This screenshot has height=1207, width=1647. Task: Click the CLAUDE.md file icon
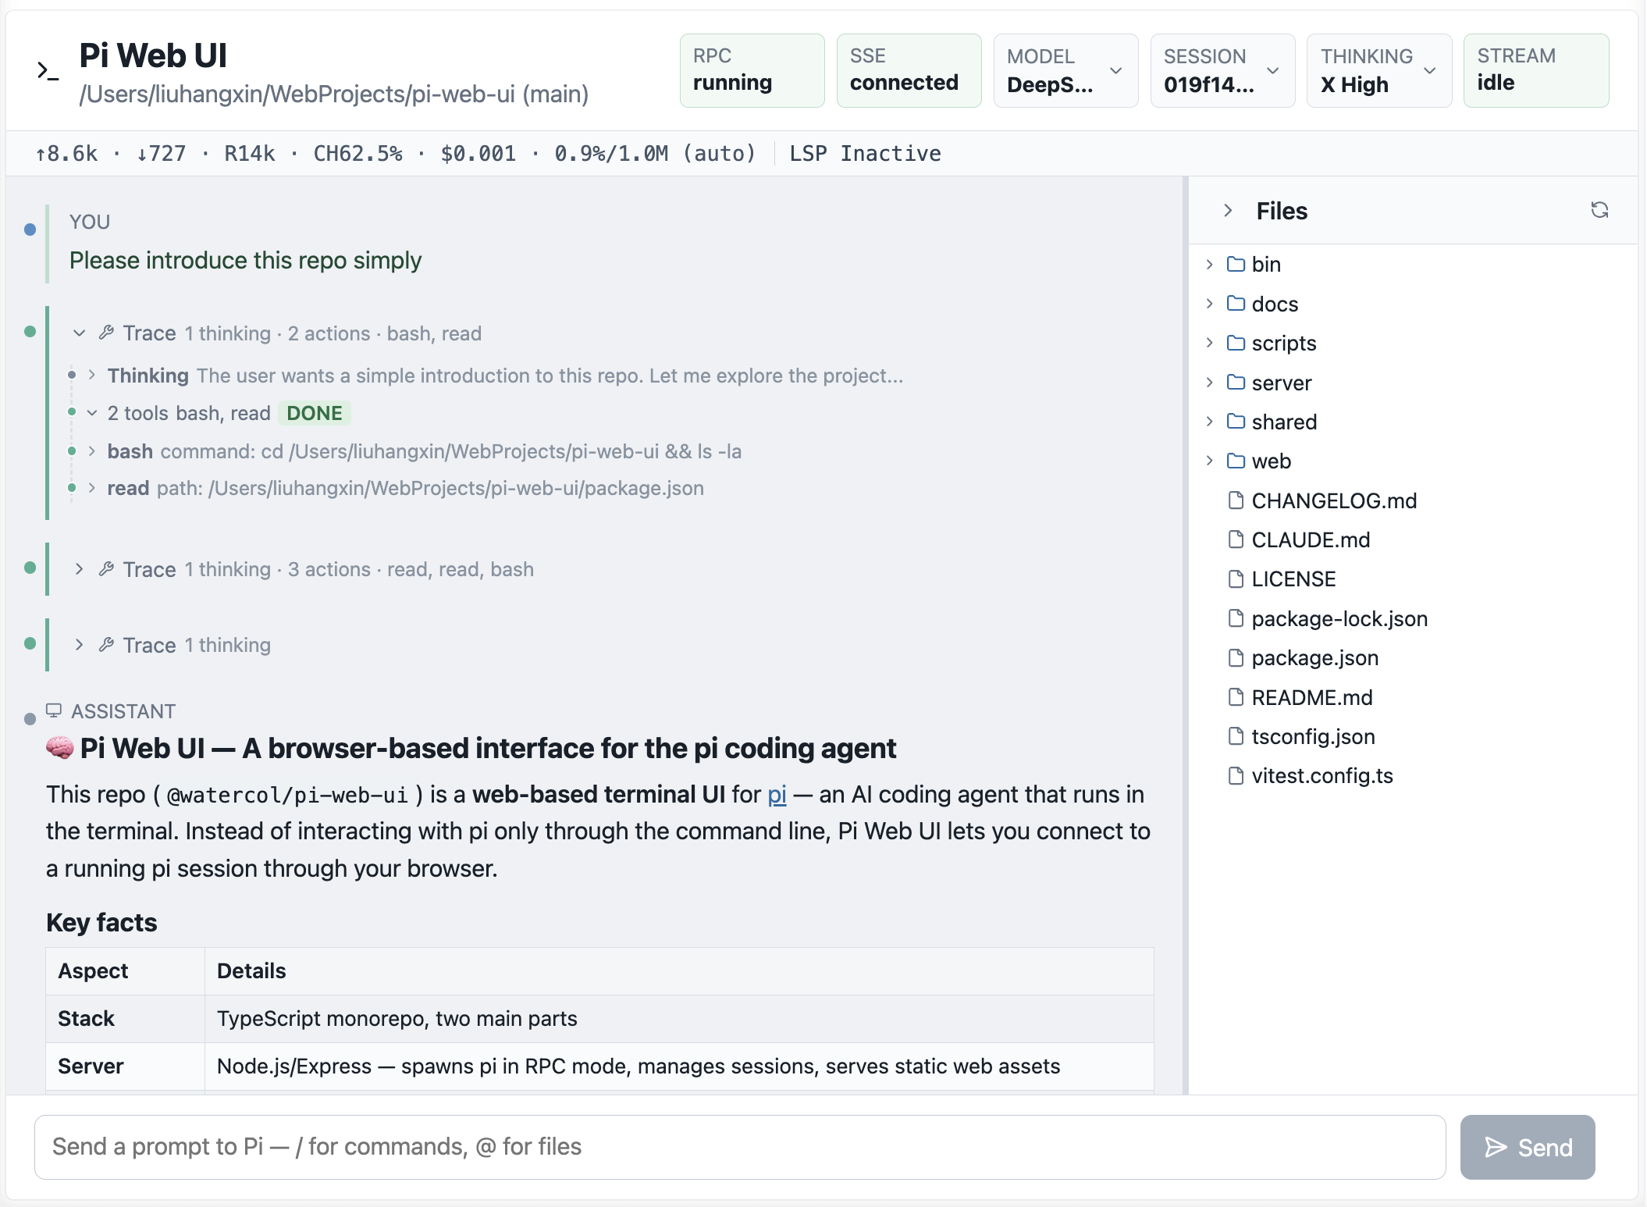(x=1236, y=539)
